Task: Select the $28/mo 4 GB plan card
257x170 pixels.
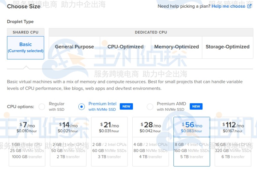Action: point(150,141)
